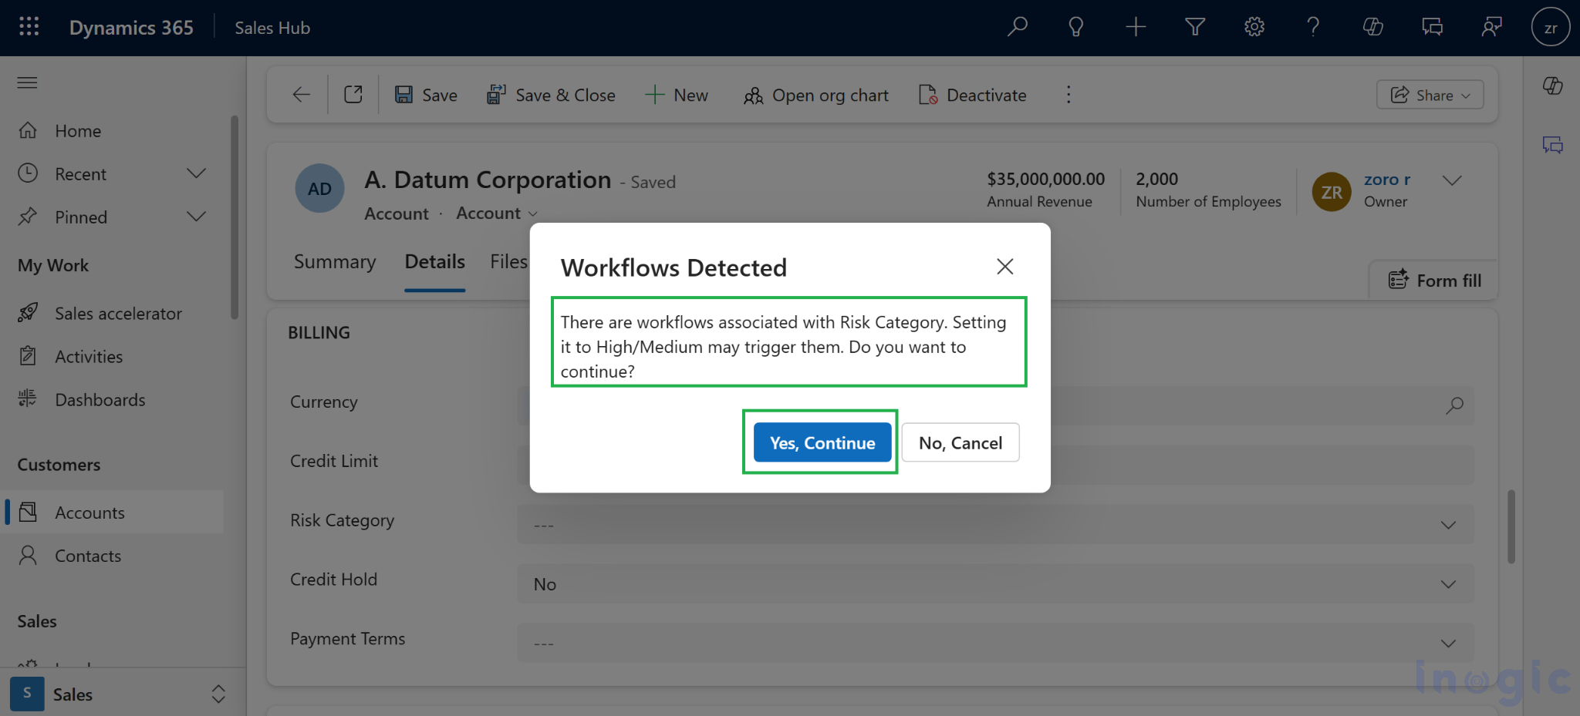The width and height of the screenshot is (1580, 716).
Task: Expand header fields chevron beside Owner
Action: (x=1452, y=180)
